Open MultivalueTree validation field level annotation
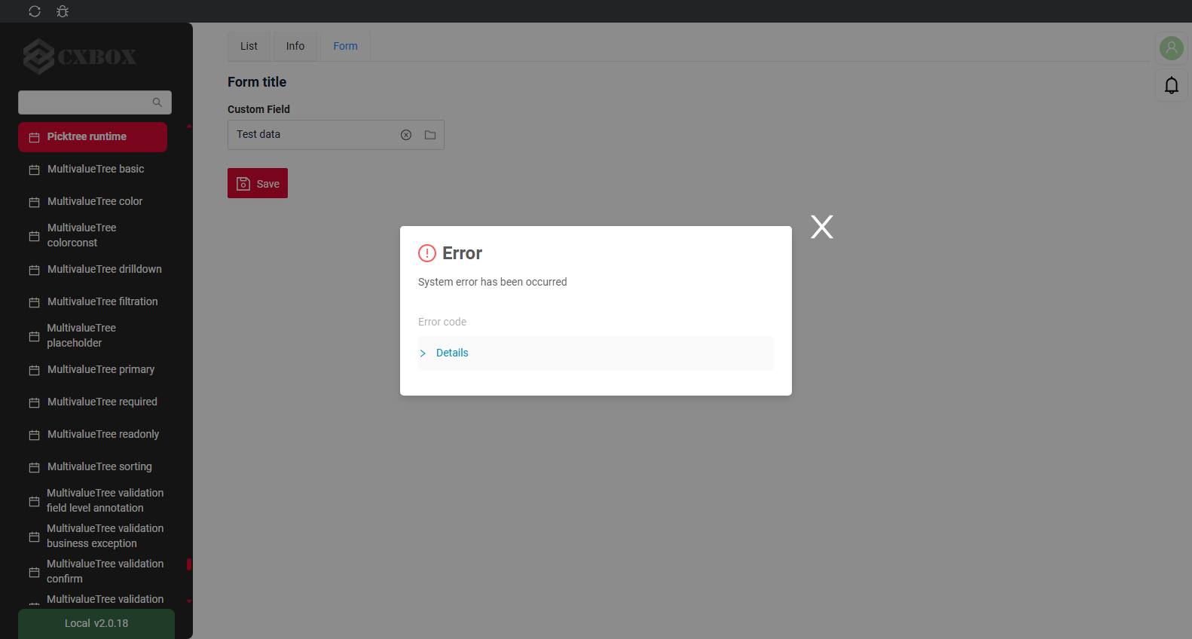This screenshot has height=639, width=1192. [93, 500]
